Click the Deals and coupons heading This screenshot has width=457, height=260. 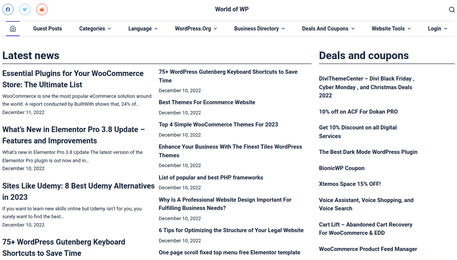[364, 55]
